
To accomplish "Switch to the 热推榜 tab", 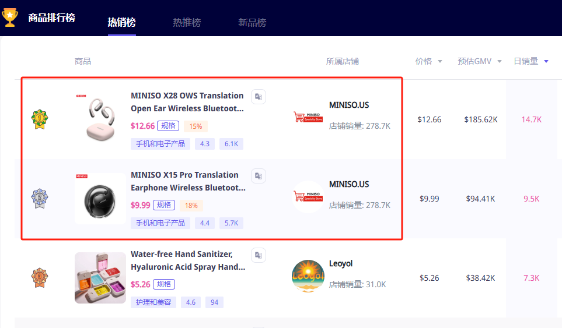I will pos(187,22).
